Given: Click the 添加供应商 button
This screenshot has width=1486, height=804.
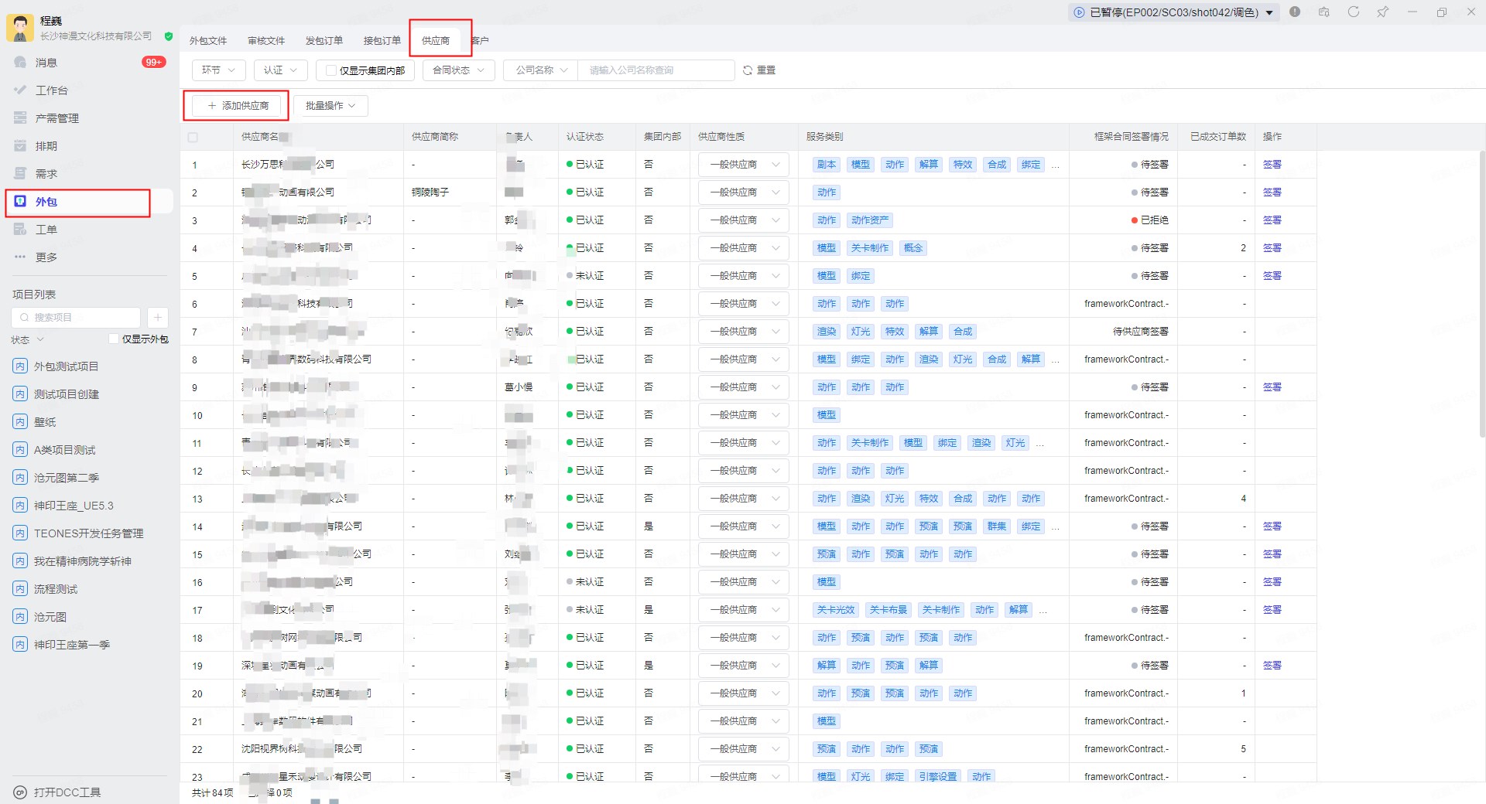Looking at the screenshot, I should click(238, 106).
